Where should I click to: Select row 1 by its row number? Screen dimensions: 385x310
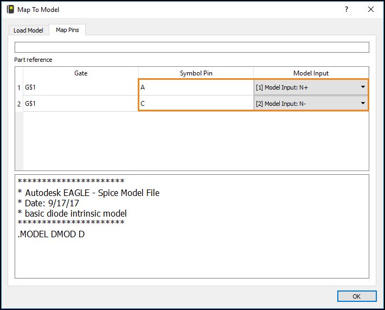click(18, 87)
